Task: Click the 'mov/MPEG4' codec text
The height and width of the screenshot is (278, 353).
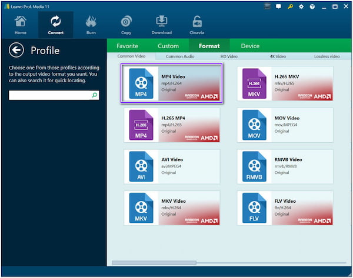Action: pos(286,125)
